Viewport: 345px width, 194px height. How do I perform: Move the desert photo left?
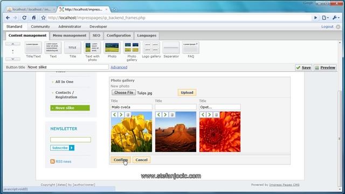[158, 115]
